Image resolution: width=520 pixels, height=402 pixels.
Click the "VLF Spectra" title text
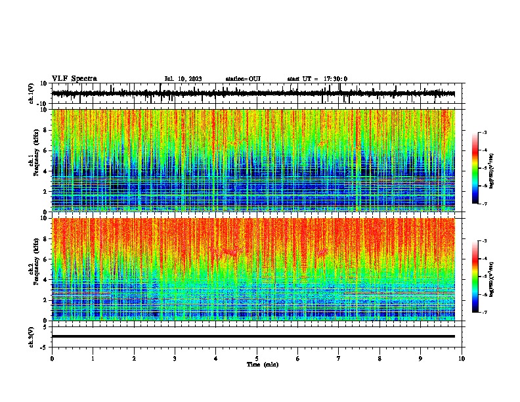tap(74, 79)
